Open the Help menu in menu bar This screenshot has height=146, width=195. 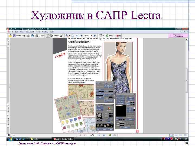coord(52,32)
